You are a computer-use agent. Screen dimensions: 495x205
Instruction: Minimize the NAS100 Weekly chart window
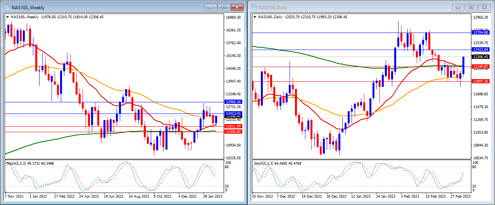[211, 7]
